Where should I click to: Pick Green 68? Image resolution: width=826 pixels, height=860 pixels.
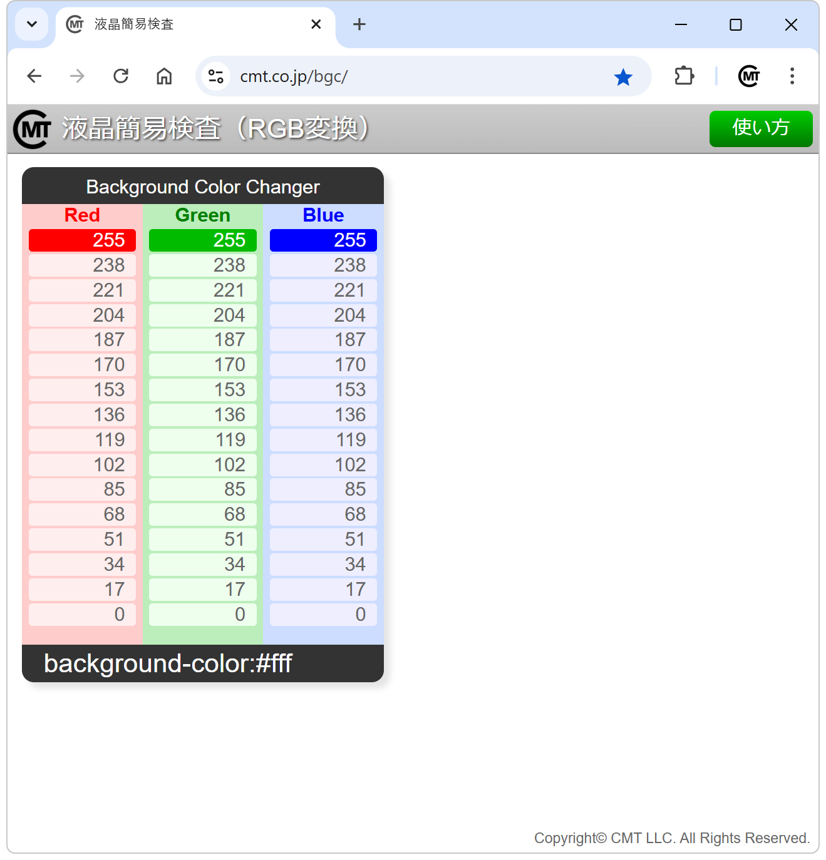coord(203,514)
